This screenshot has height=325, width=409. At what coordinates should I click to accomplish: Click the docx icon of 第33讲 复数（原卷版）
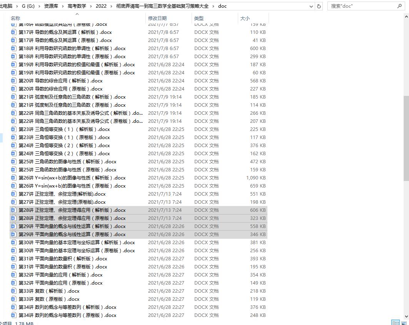point(13,299)
